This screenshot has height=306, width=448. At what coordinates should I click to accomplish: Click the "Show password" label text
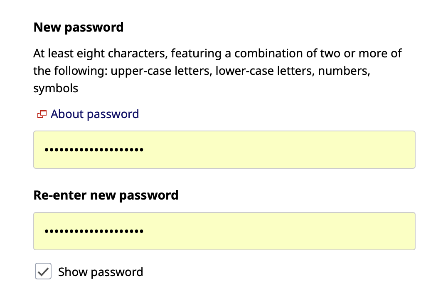(x=101, y=272)
